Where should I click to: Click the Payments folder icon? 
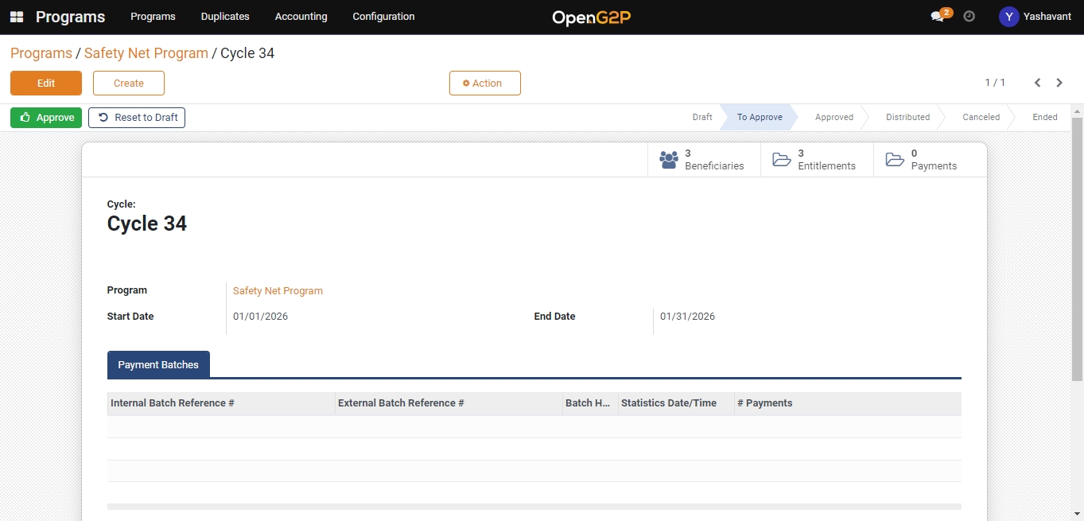pos(895,160)
